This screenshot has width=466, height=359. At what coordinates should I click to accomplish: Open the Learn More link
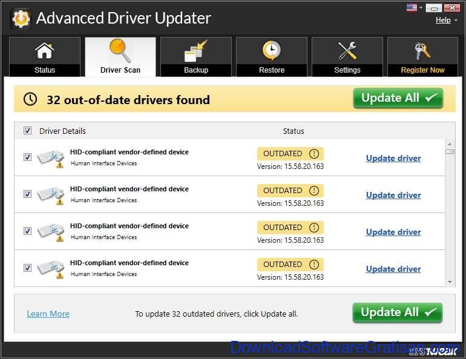click(48, 314)
